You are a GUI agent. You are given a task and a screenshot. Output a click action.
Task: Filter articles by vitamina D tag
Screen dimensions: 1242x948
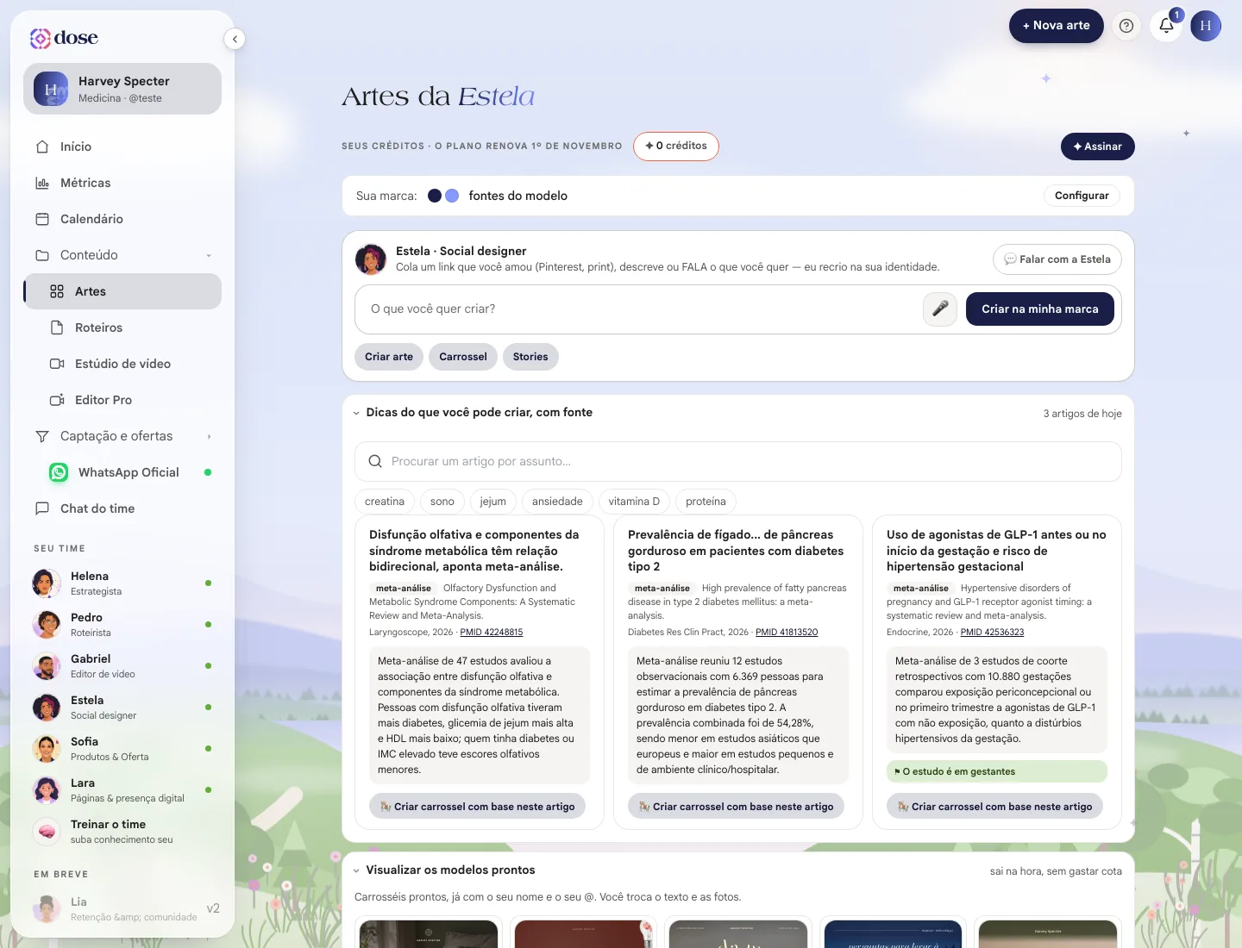(x=634, y=502)
